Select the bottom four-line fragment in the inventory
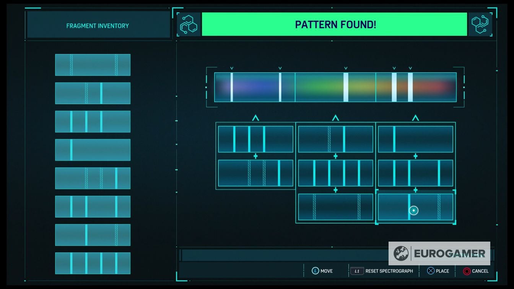Viewport: 514px width, 289px height. [x=93, y=263]
